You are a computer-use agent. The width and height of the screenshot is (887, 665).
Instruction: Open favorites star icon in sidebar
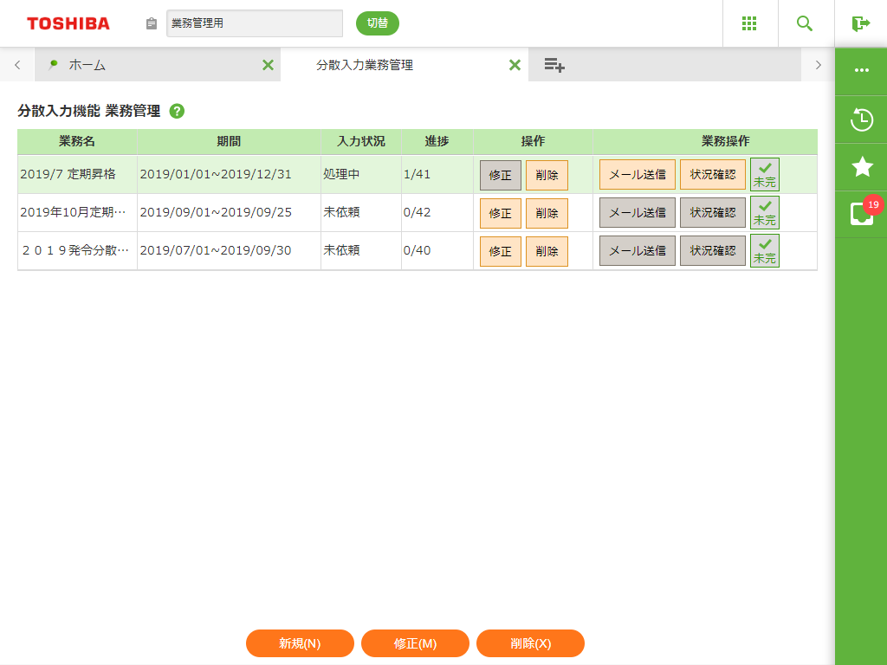pyautogui.click(x=861, y=167)
